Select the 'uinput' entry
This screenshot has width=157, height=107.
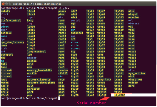click(133, 14)
